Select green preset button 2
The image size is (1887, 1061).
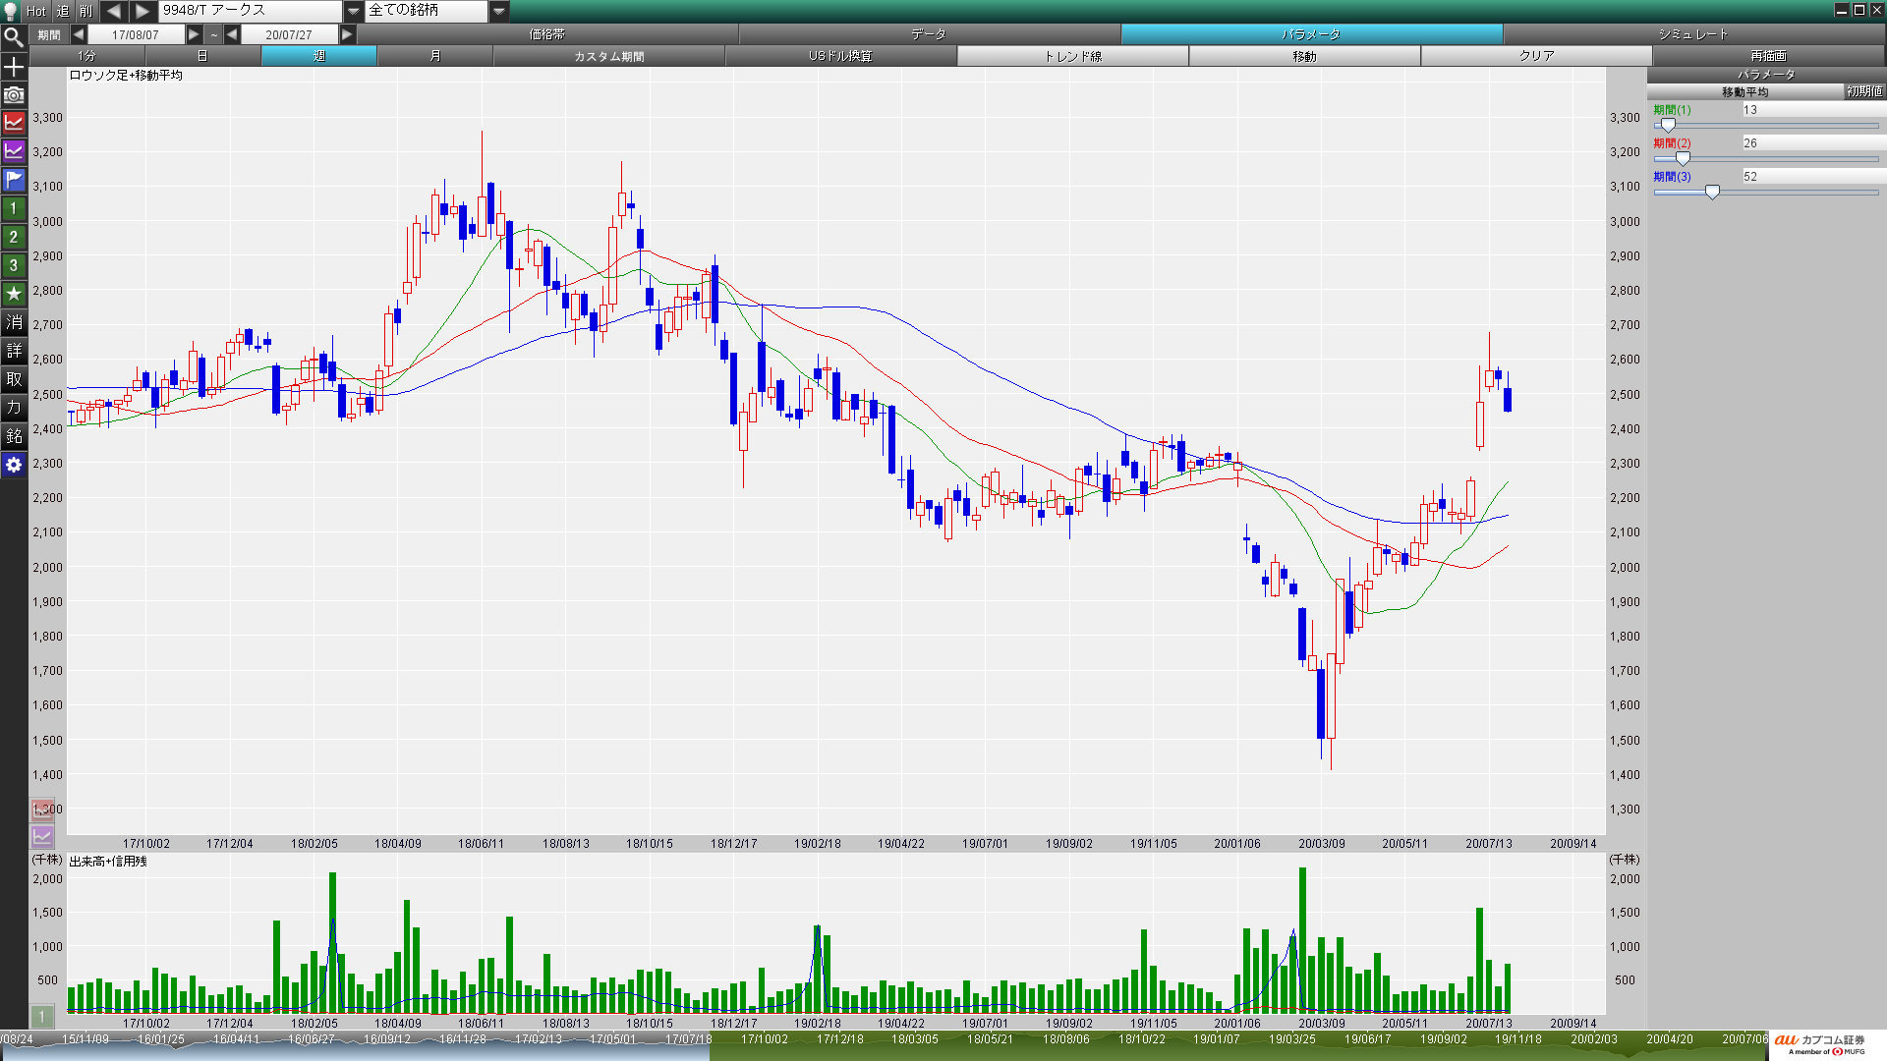coord(14,237)
